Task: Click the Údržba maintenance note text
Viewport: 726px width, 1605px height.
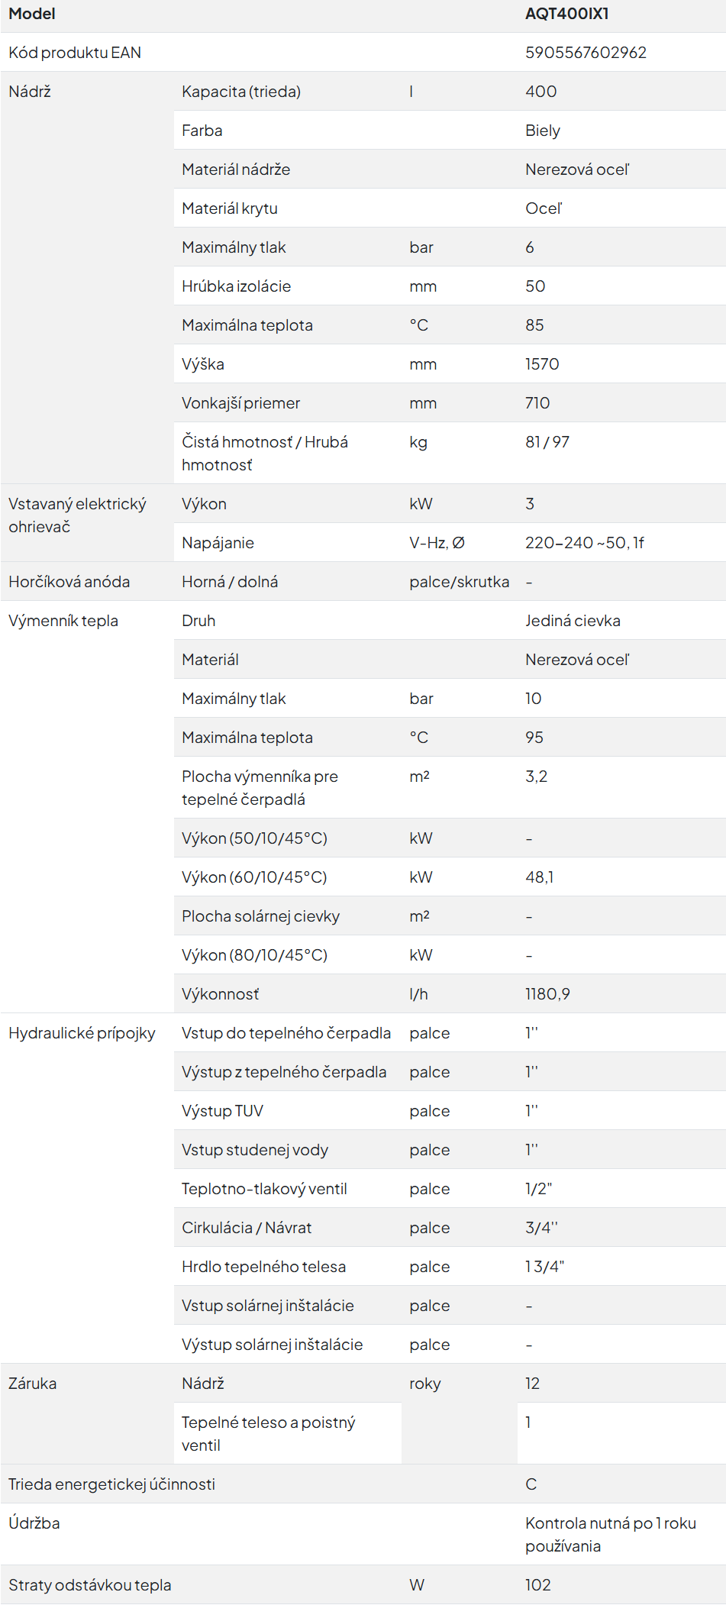Action: coord(611,1535)
